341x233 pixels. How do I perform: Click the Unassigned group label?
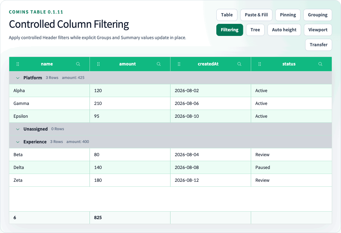pos(36,129)
